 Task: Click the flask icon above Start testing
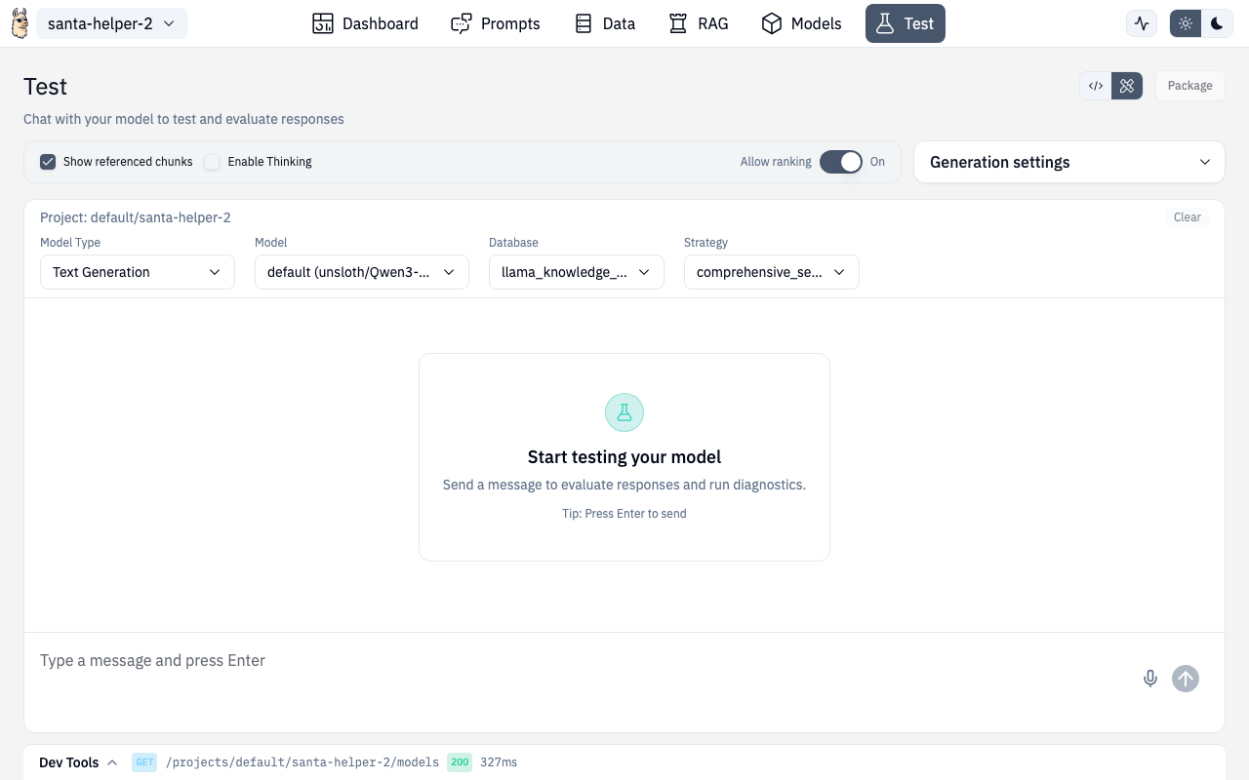624,411
